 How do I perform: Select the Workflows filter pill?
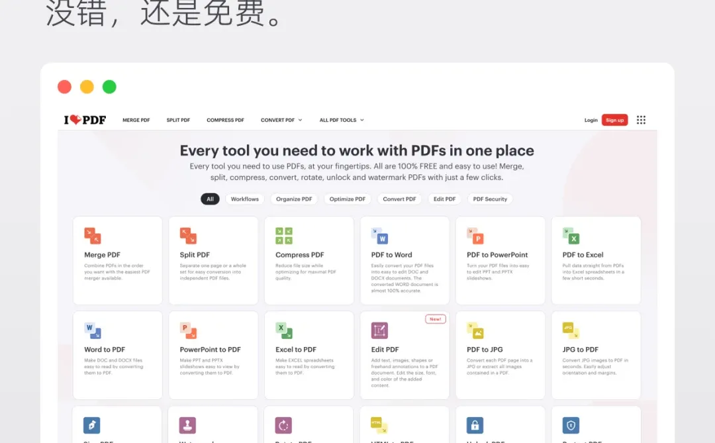[x=244, y=199]
